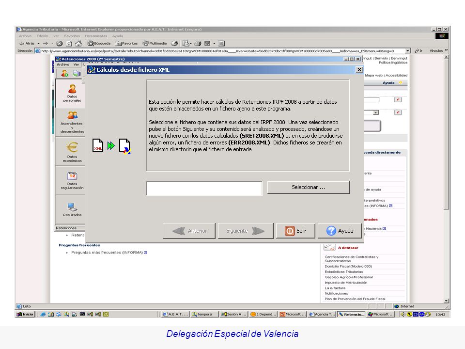
Task: Click the Print icon in browser toolbar
Action: (198, 44)
